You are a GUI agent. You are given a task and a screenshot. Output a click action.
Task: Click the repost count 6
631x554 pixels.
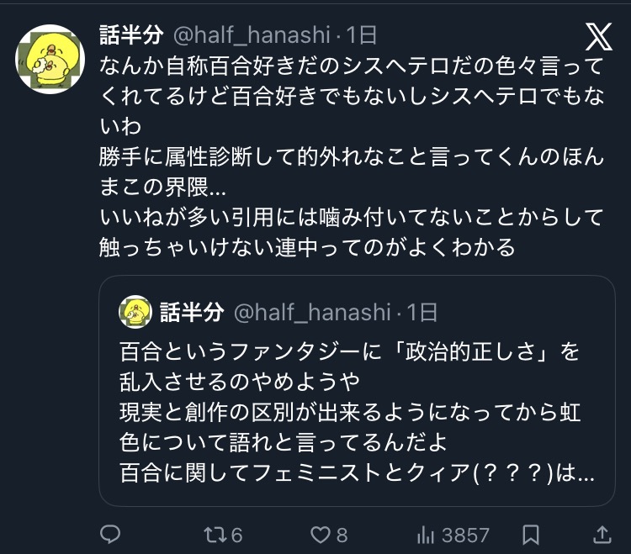tap(236, 534)
